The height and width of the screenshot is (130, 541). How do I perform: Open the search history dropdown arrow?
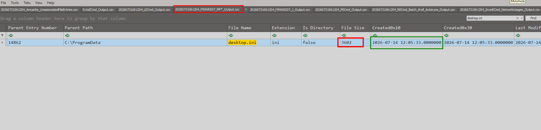[x=522, y=18]
